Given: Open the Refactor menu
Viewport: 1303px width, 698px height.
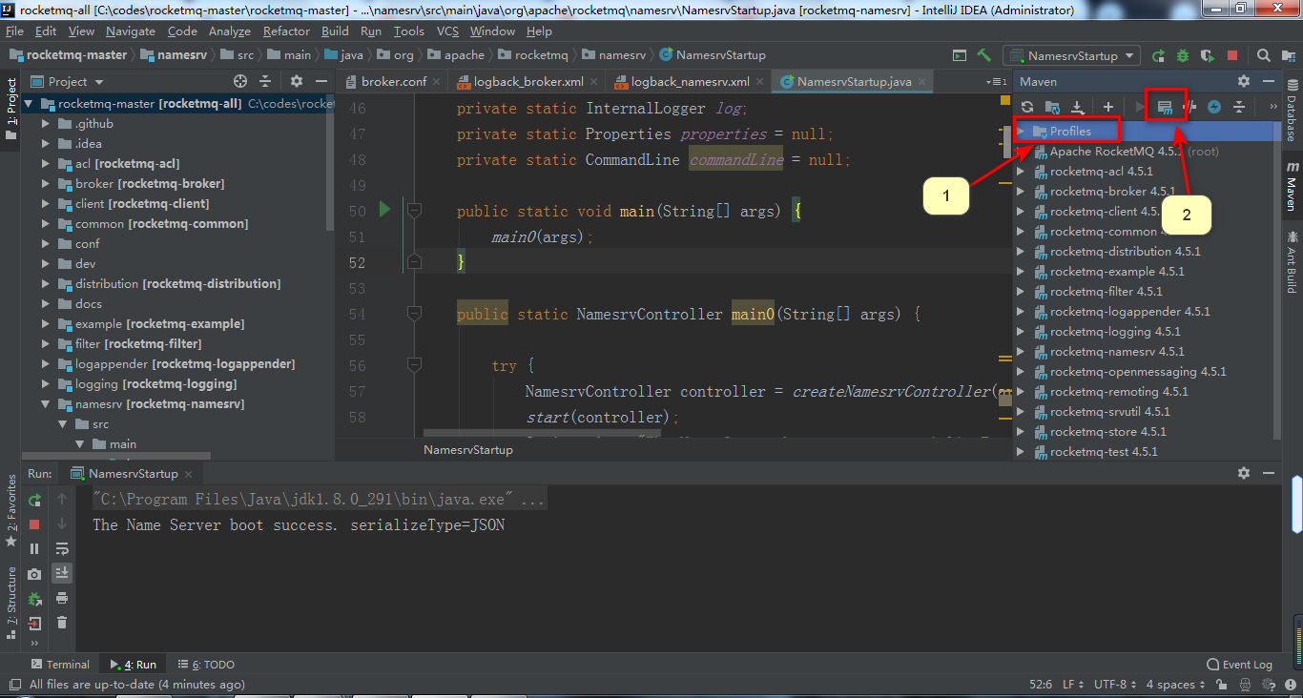Looking at the screenshot, I should coord(286,31).
